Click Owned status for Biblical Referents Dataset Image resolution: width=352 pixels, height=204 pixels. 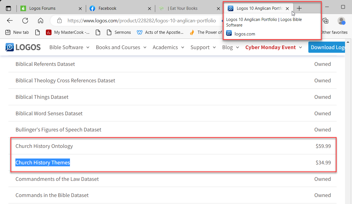coord(323,64)
